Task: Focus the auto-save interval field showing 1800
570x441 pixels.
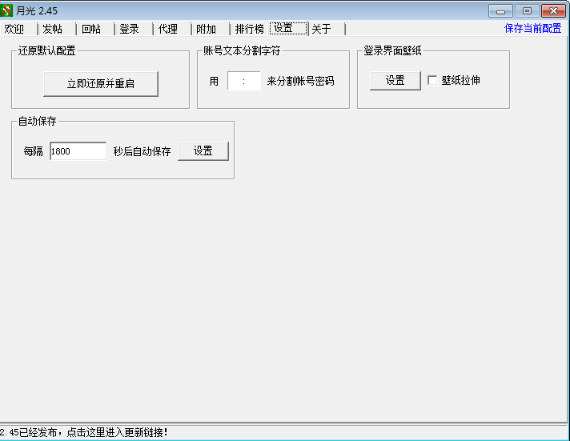Action: click(x=78, y=151)
